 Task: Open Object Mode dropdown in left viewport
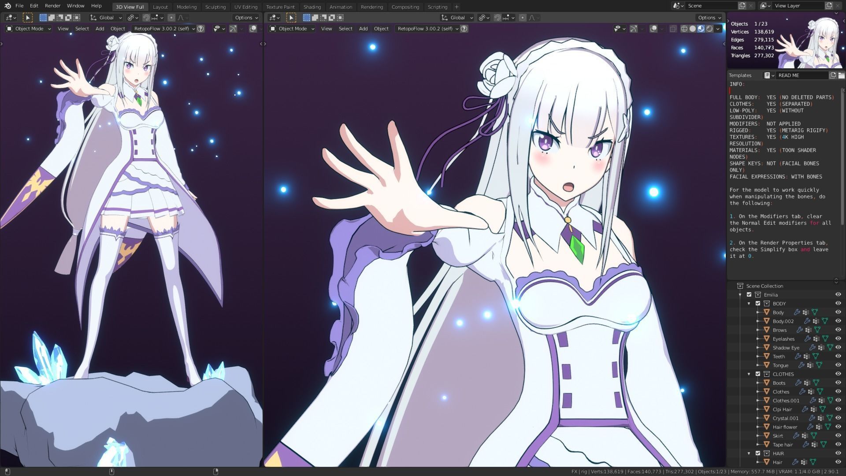click(29, 29)
